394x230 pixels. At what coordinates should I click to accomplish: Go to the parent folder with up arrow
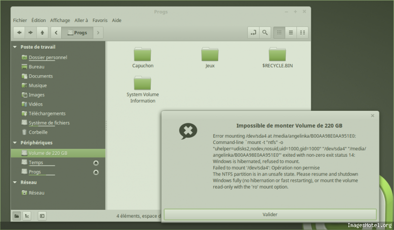[x=42, y=32]
